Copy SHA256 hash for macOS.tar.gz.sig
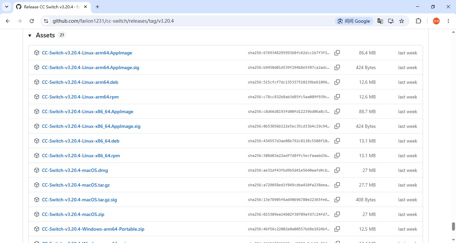The height and width of the screenshot is (243, 456). click(x=337, y=200)
